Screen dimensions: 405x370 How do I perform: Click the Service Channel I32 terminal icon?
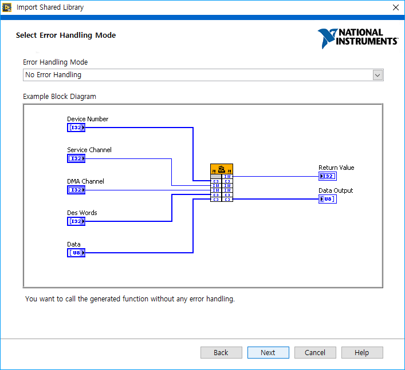pyautogui.click(x=76, y=158)
